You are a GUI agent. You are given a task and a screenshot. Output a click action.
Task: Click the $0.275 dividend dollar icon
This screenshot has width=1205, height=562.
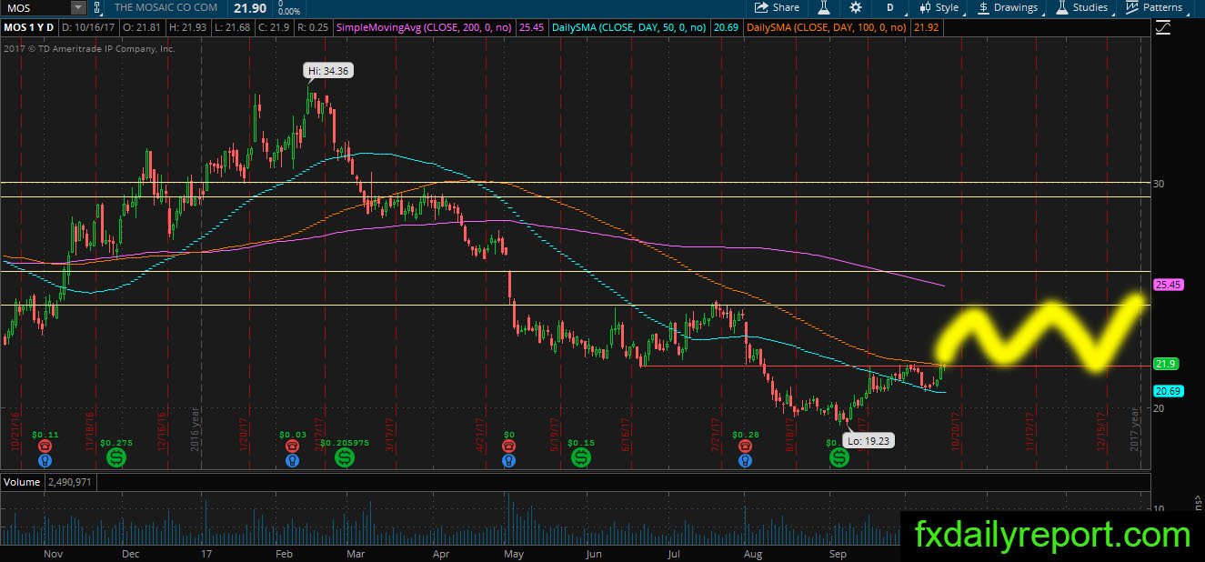(116, 457)
